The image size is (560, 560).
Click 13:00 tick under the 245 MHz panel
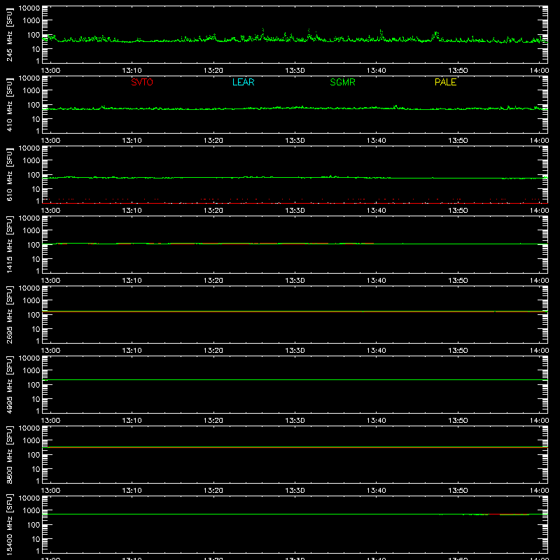[x=50, y=71]
